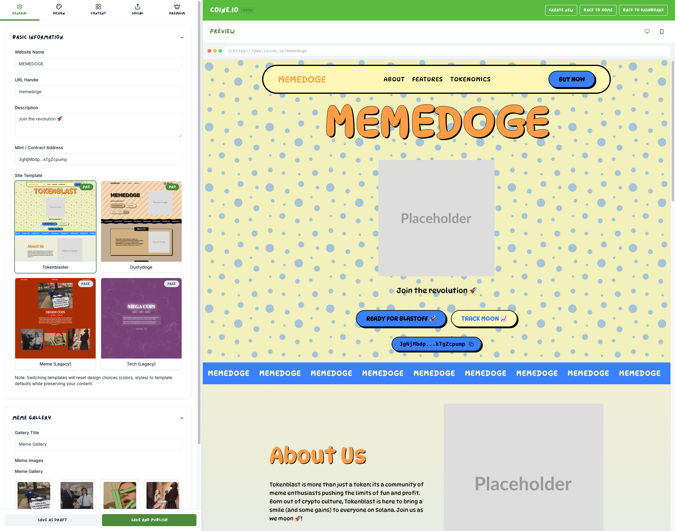Switch preview to mobile view icon

661,31
